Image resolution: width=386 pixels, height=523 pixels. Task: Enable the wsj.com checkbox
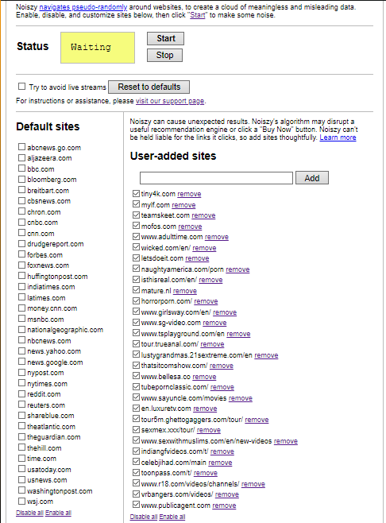click(x=21, y=501)
